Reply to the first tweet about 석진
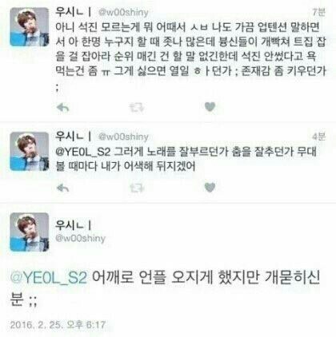Image resolution: width=336 pixels, height=337 pixels. pyautogui.click(x=63, y=108)
